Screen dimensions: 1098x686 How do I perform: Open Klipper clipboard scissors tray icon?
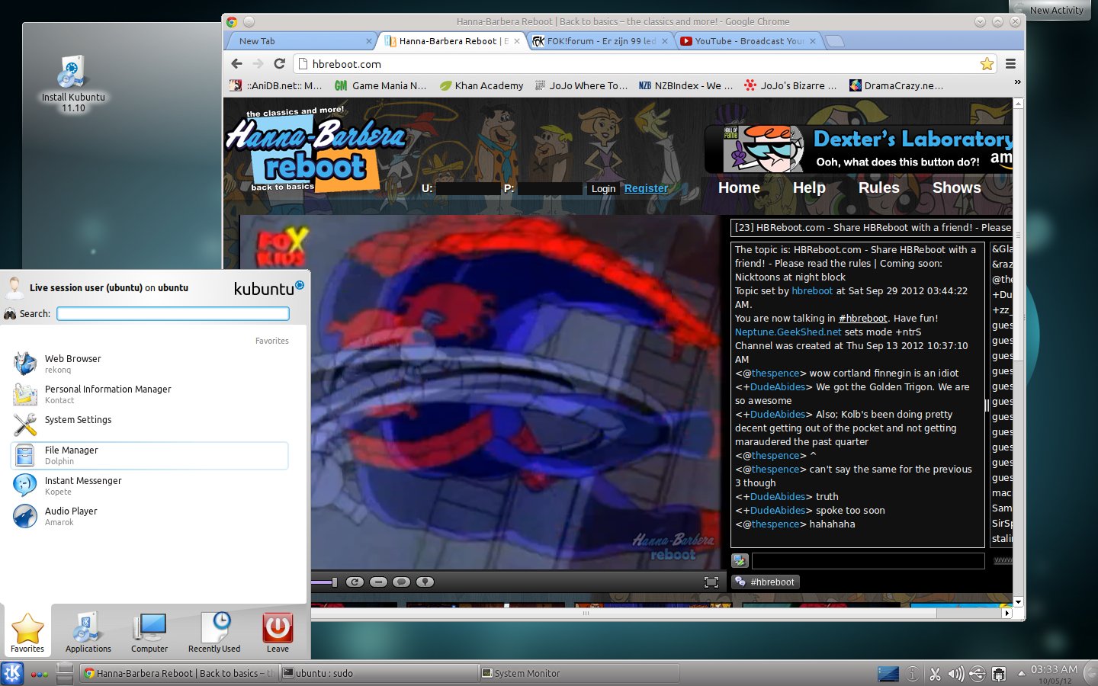pyautogui.click(x=935, y=674)
